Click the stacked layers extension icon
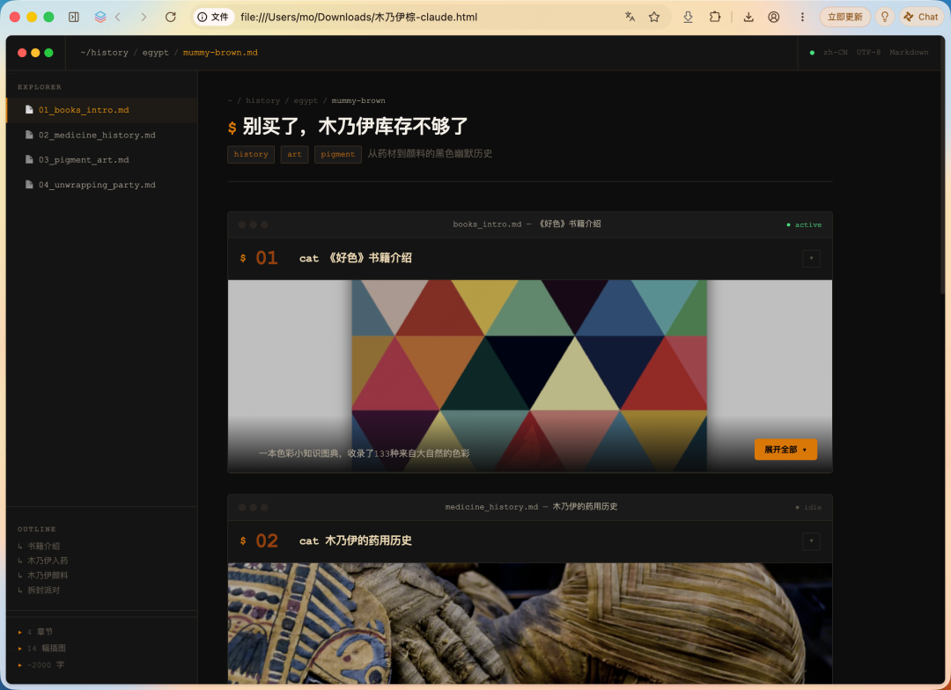Viewport: 951px width, 690px height. (x=100, y=17)
